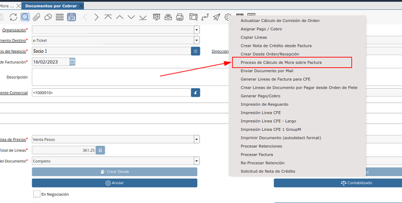Choose Copiar Líneas menu entry
The height and width of the screenshot is (203, 402).
tap(254, 37)
